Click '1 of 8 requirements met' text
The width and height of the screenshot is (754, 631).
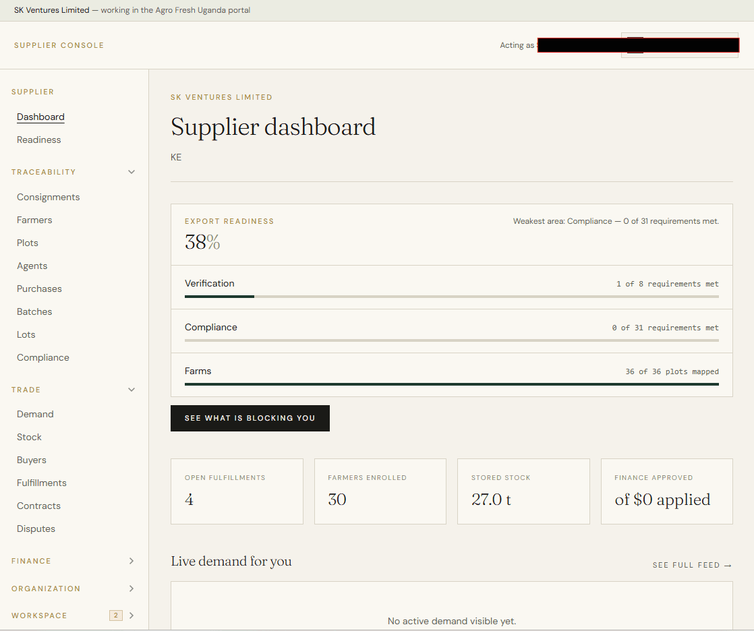(668, 284)
